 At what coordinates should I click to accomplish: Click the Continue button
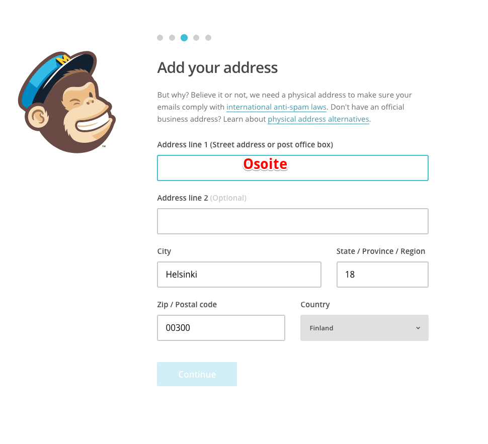point(197,374)
